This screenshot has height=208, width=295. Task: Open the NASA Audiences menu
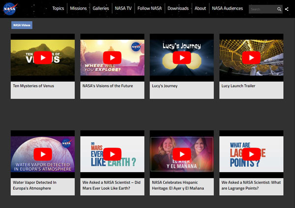click(227, 8)
